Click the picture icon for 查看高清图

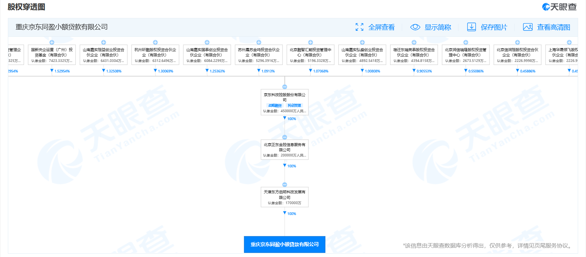click(528, 27)
